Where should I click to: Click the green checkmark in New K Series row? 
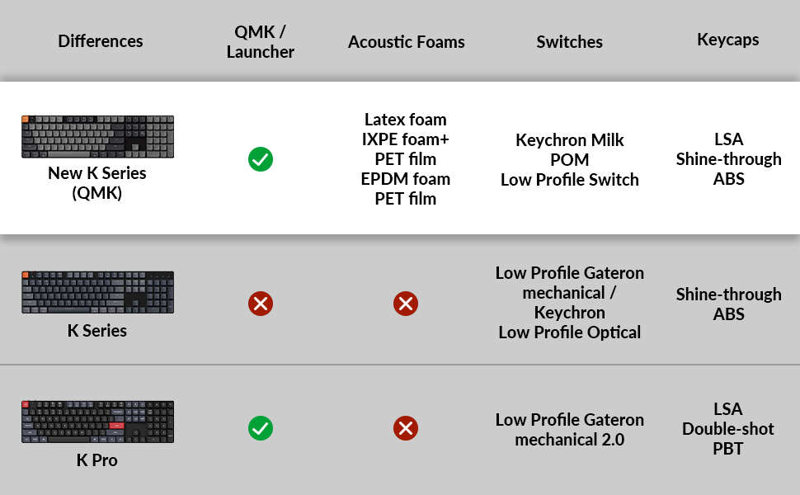coord(260,159)
